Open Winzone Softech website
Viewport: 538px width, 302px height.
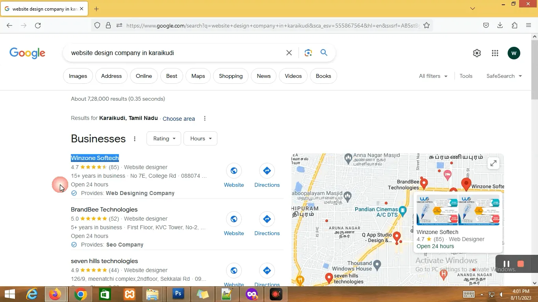[234, 176]
